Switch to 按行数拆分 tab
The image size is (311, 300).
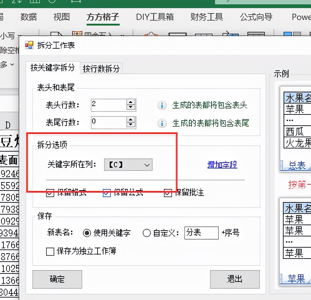(x=101, y=69)
